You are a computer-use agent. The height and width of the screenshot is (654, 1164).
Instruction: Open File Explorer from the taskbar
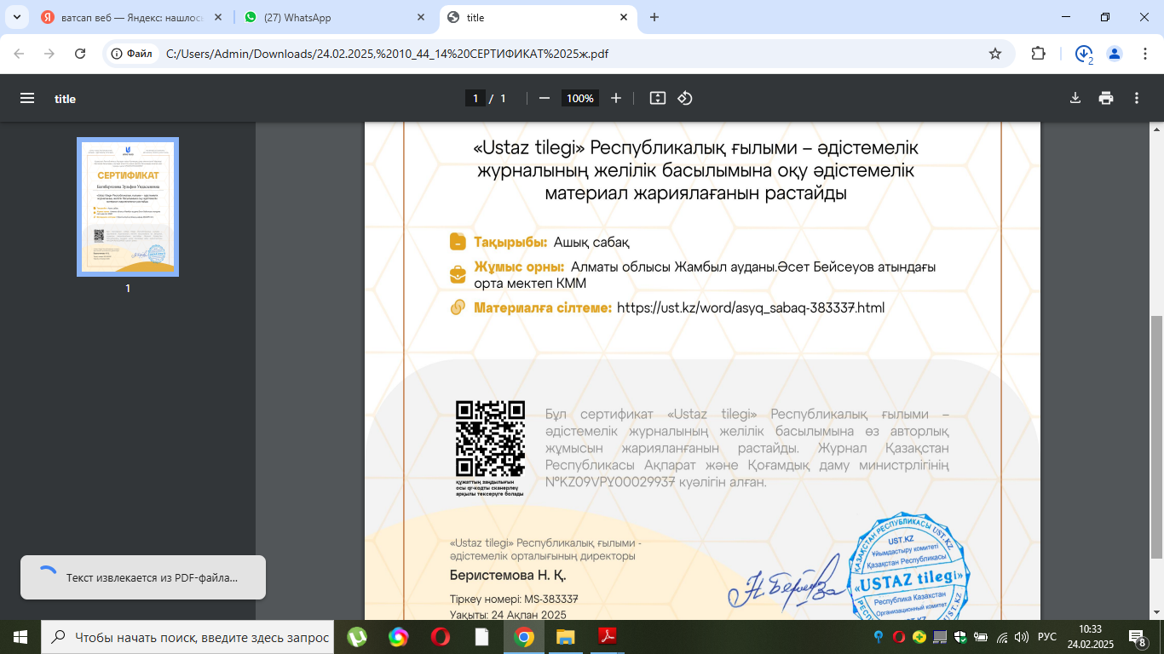[x=566, y=637]
